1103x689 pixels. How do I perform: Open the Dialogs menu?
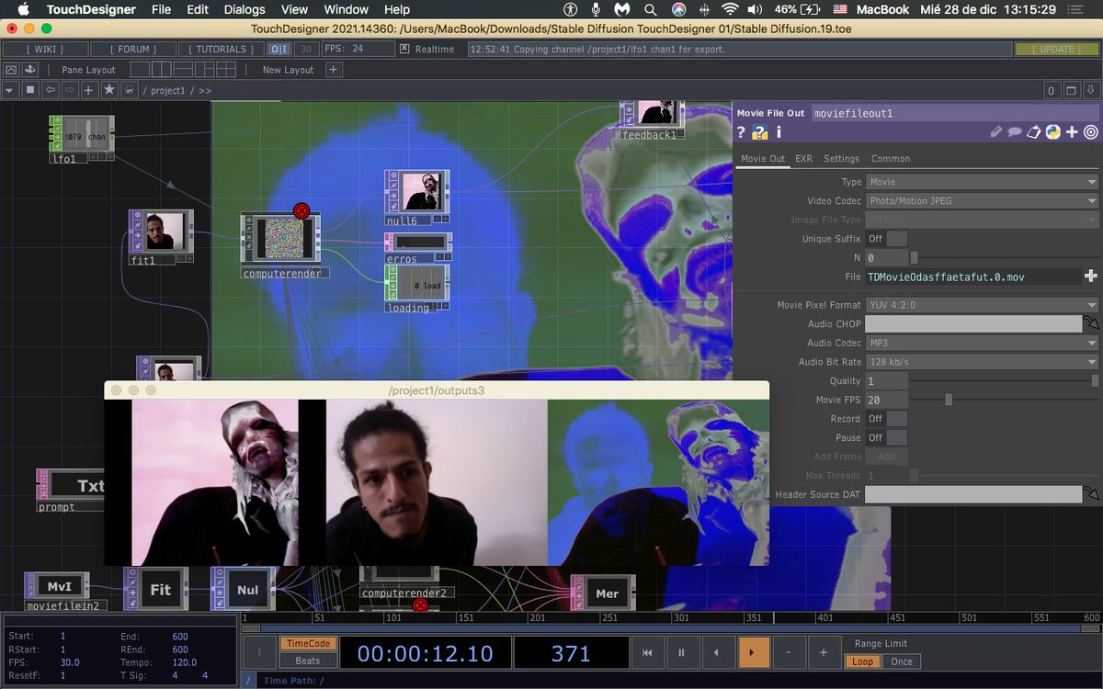(x=244, y=9)
